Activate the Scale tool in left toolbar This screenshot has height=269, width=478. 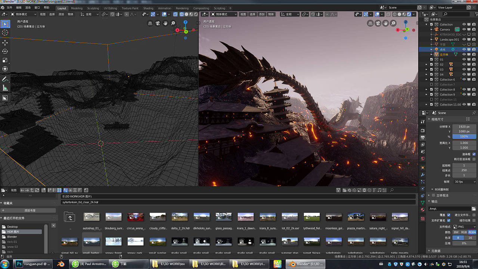tap(5, 60)
